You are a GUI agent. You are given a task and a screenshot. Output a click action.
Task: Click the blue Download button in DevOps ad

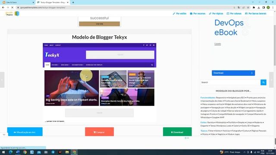[233, 73]
